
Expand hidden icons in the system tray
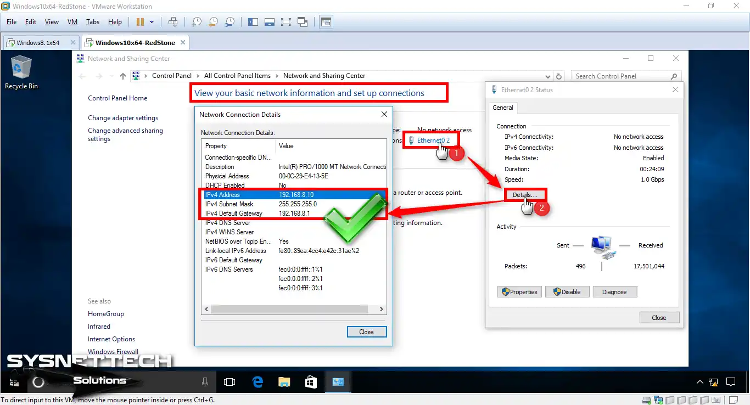[699, 382]
